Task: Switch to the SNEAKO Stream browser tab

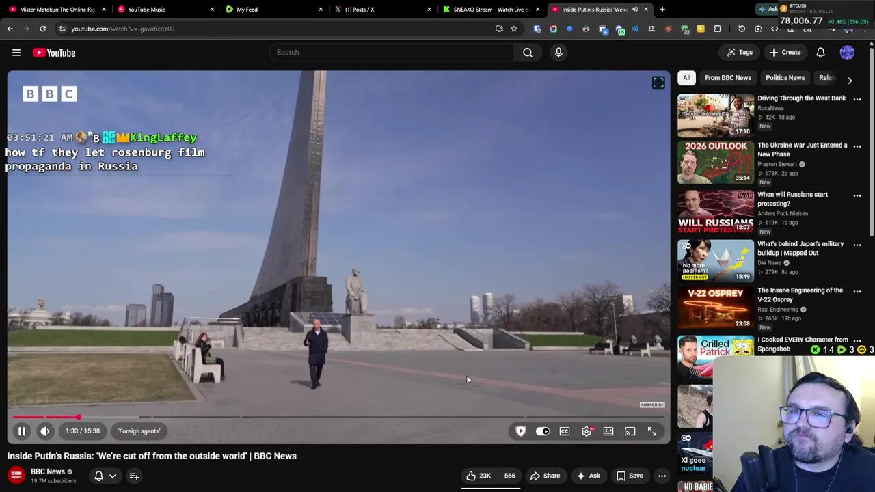Action: (x=490, y=9)
